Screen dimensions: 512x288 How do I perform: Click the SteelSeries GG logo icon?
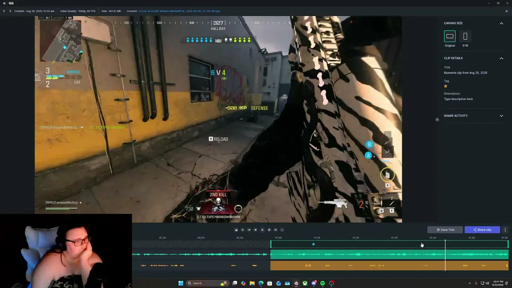pos(4,3)
